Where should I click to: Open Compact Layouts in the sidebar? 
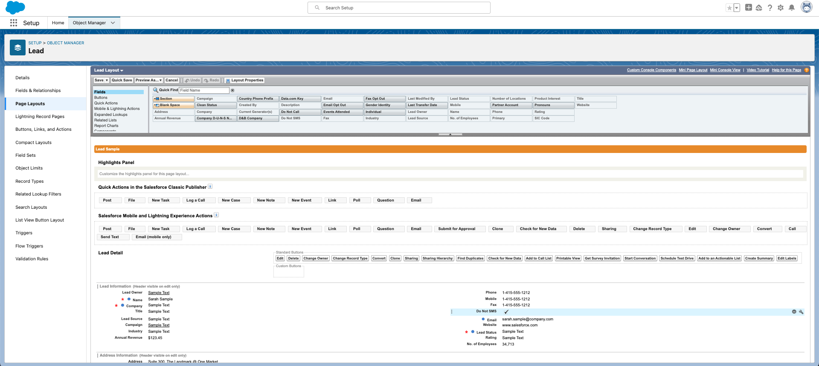34,143
